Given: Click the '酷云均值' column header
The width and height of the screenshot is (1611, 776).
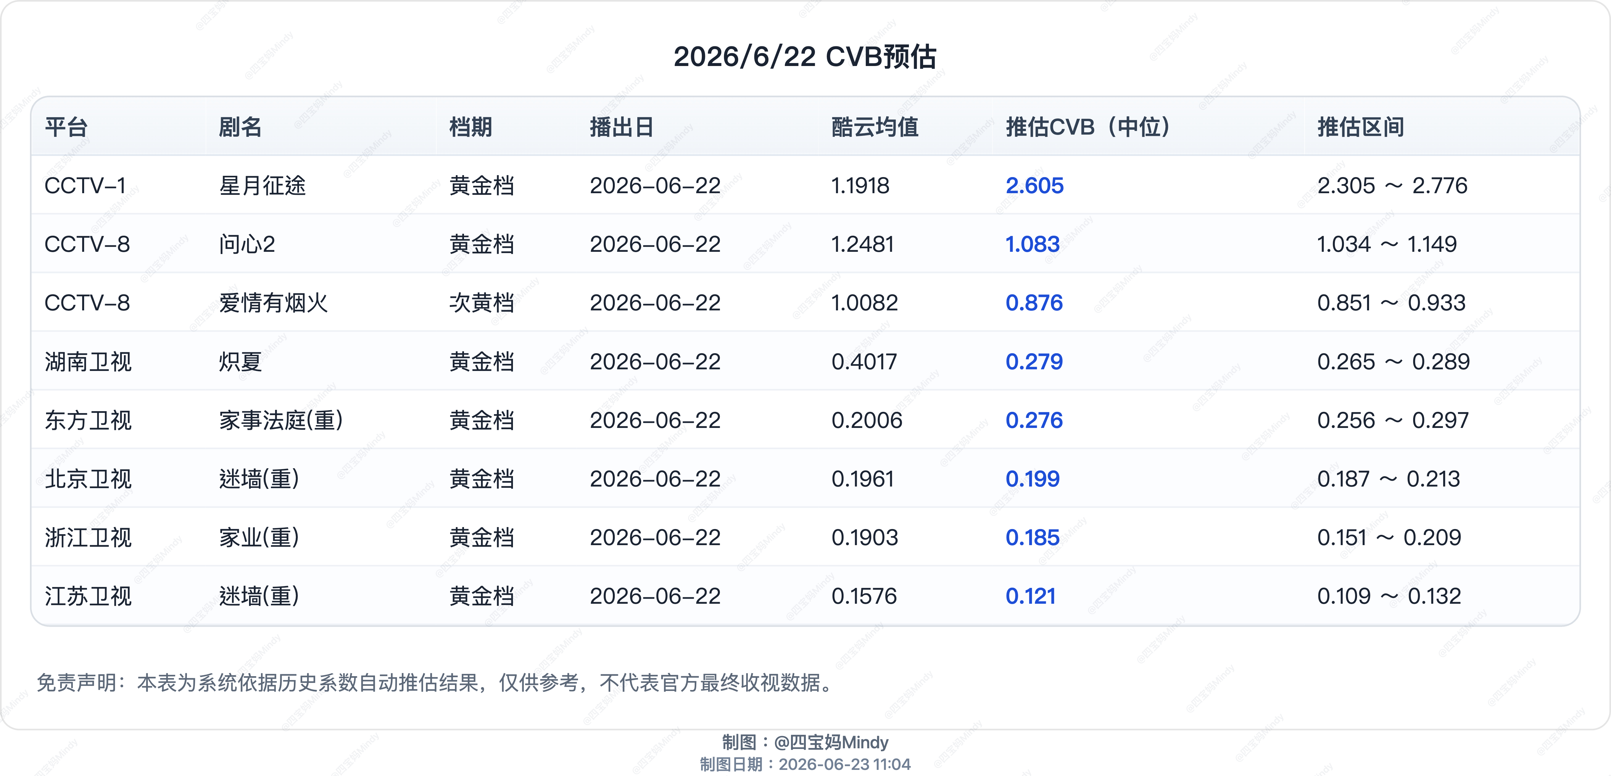Looking at the screenshot, I should [x=875, y=127].
